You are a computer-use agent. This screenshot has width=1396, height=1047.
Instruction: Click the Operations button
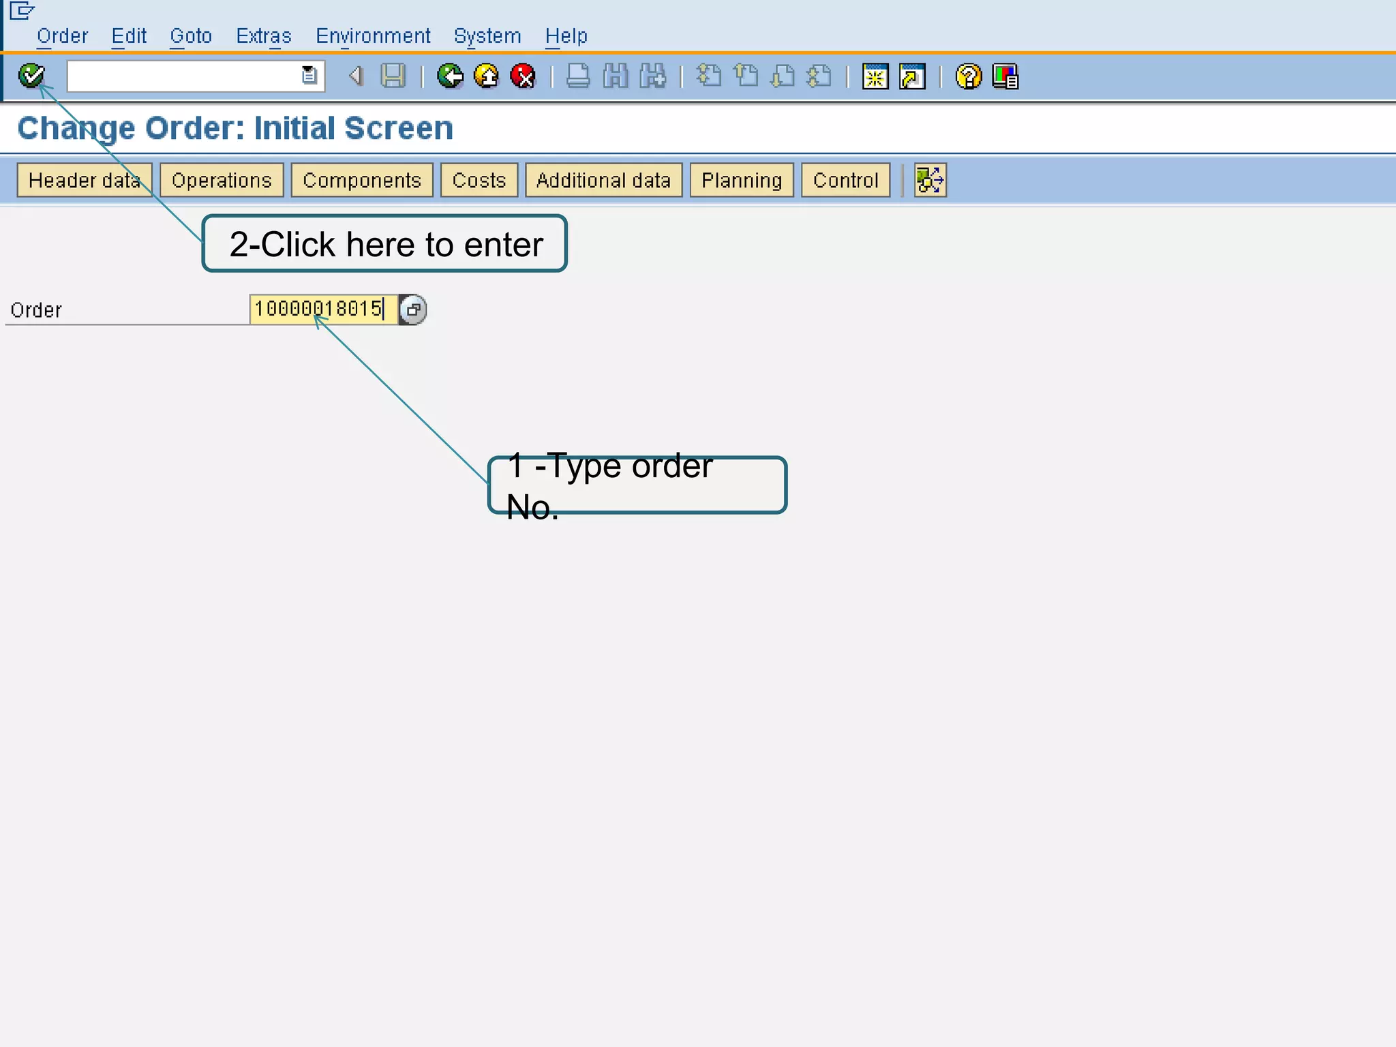222,180
